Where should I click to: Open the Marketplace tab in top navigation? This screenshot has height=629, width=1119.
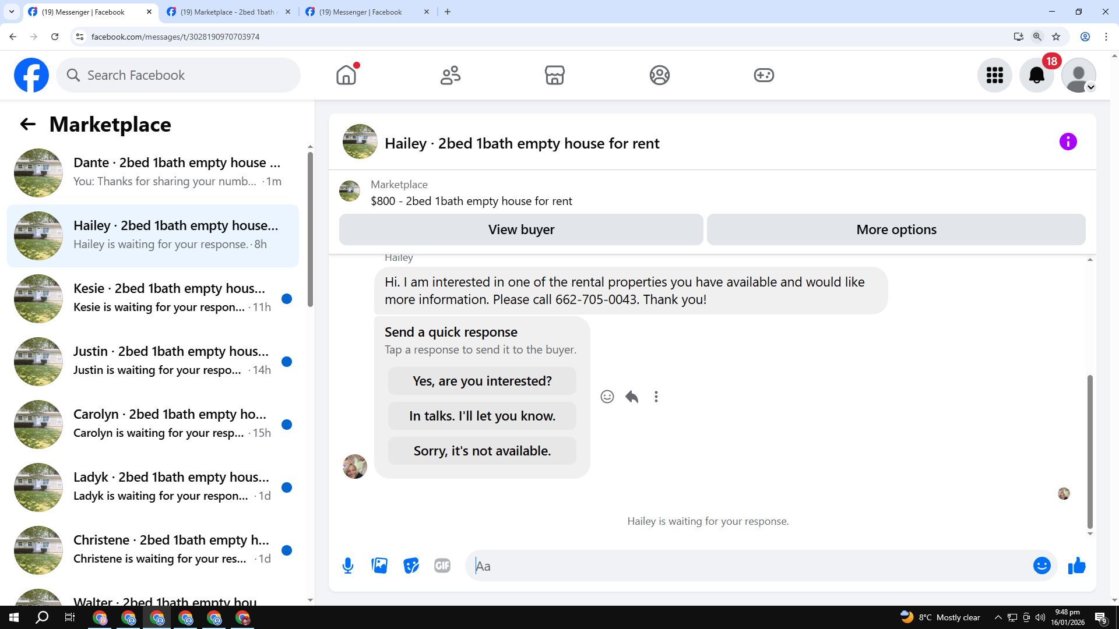pos(554,75)
